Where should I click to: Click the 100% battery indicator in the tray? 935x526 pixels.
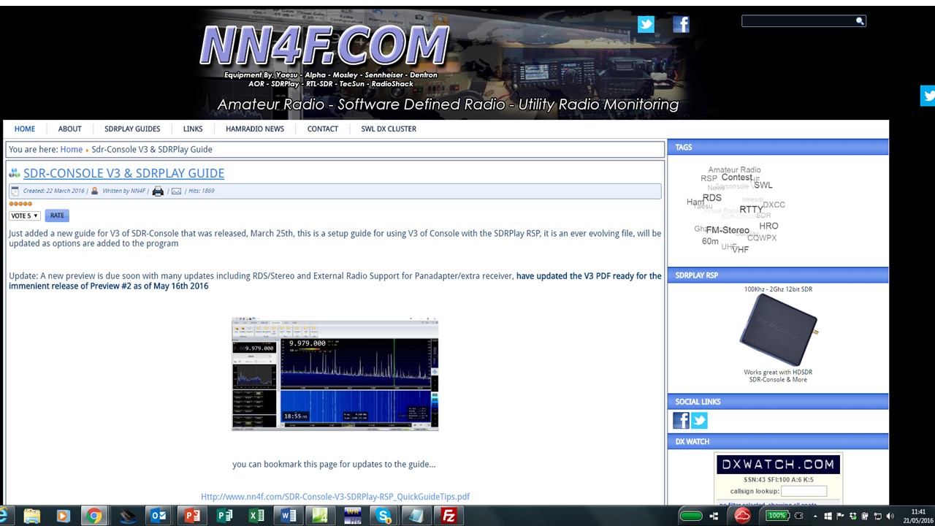[x=776, y=516]
